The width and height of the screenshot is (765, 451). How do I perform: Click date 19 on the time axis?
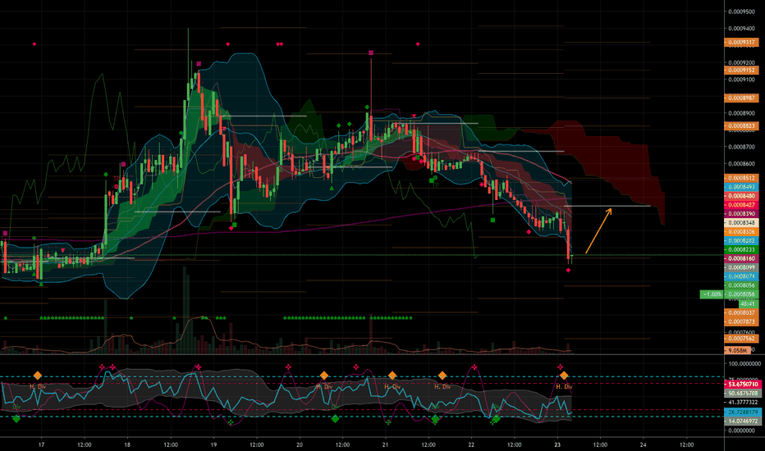click(x=213, y=444)
